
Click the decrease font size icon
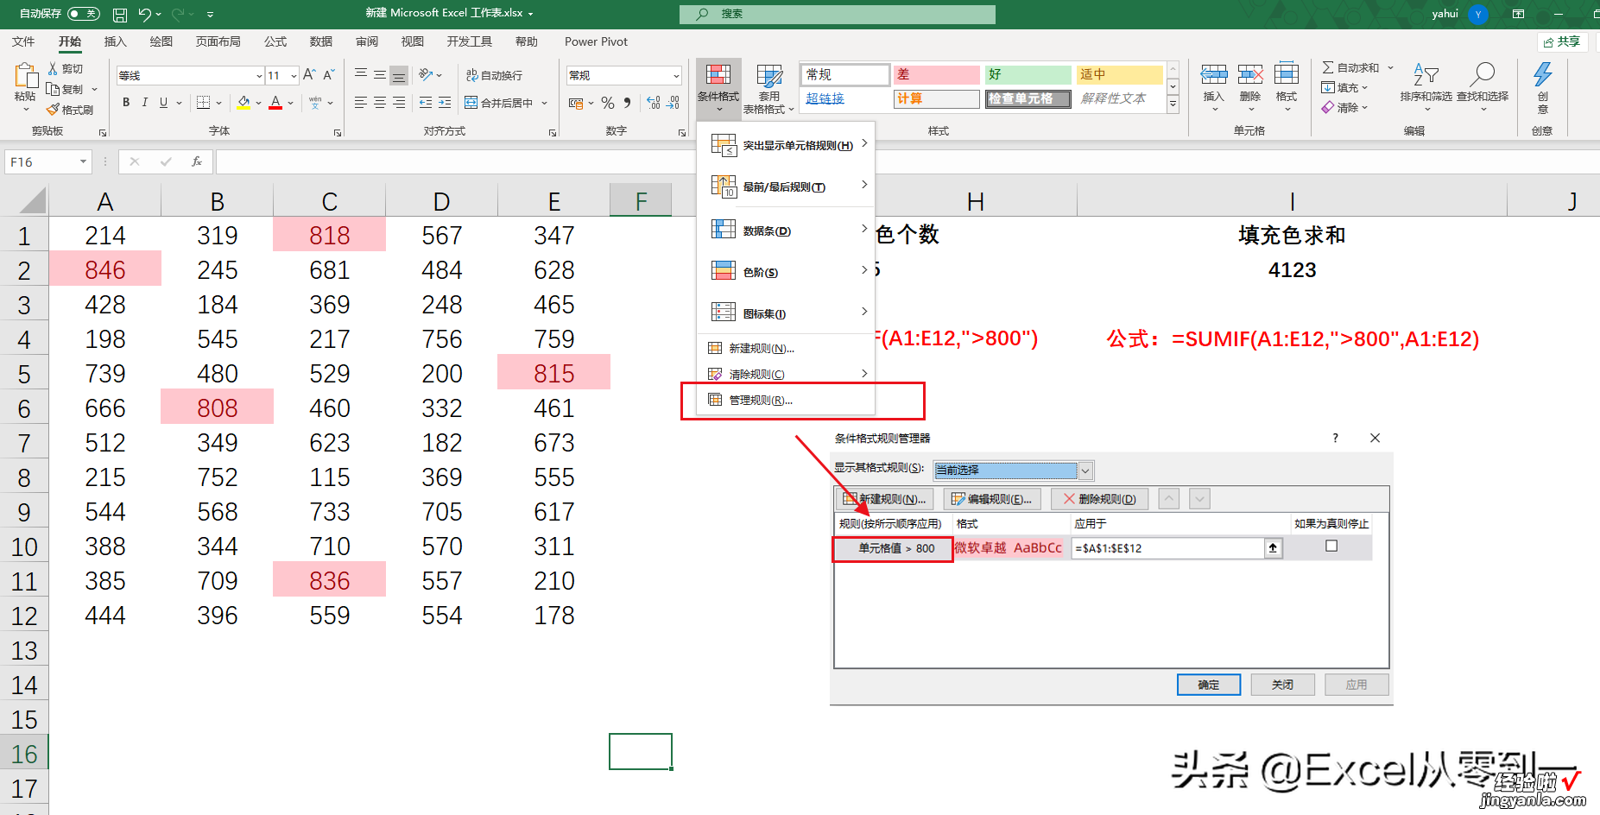(328, 75)
